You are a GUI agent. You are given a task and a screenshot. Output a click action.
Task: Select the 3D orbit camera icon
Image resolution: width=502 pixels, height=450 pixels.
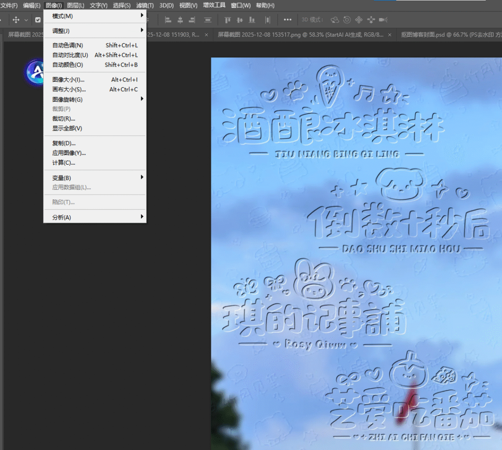click(x=335, y=20)
